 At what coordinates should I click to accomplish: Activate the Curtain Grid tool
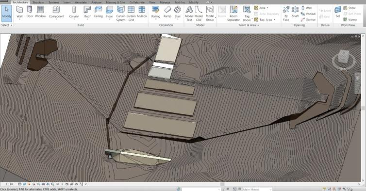pyautogui.click(x=131, y=14)
